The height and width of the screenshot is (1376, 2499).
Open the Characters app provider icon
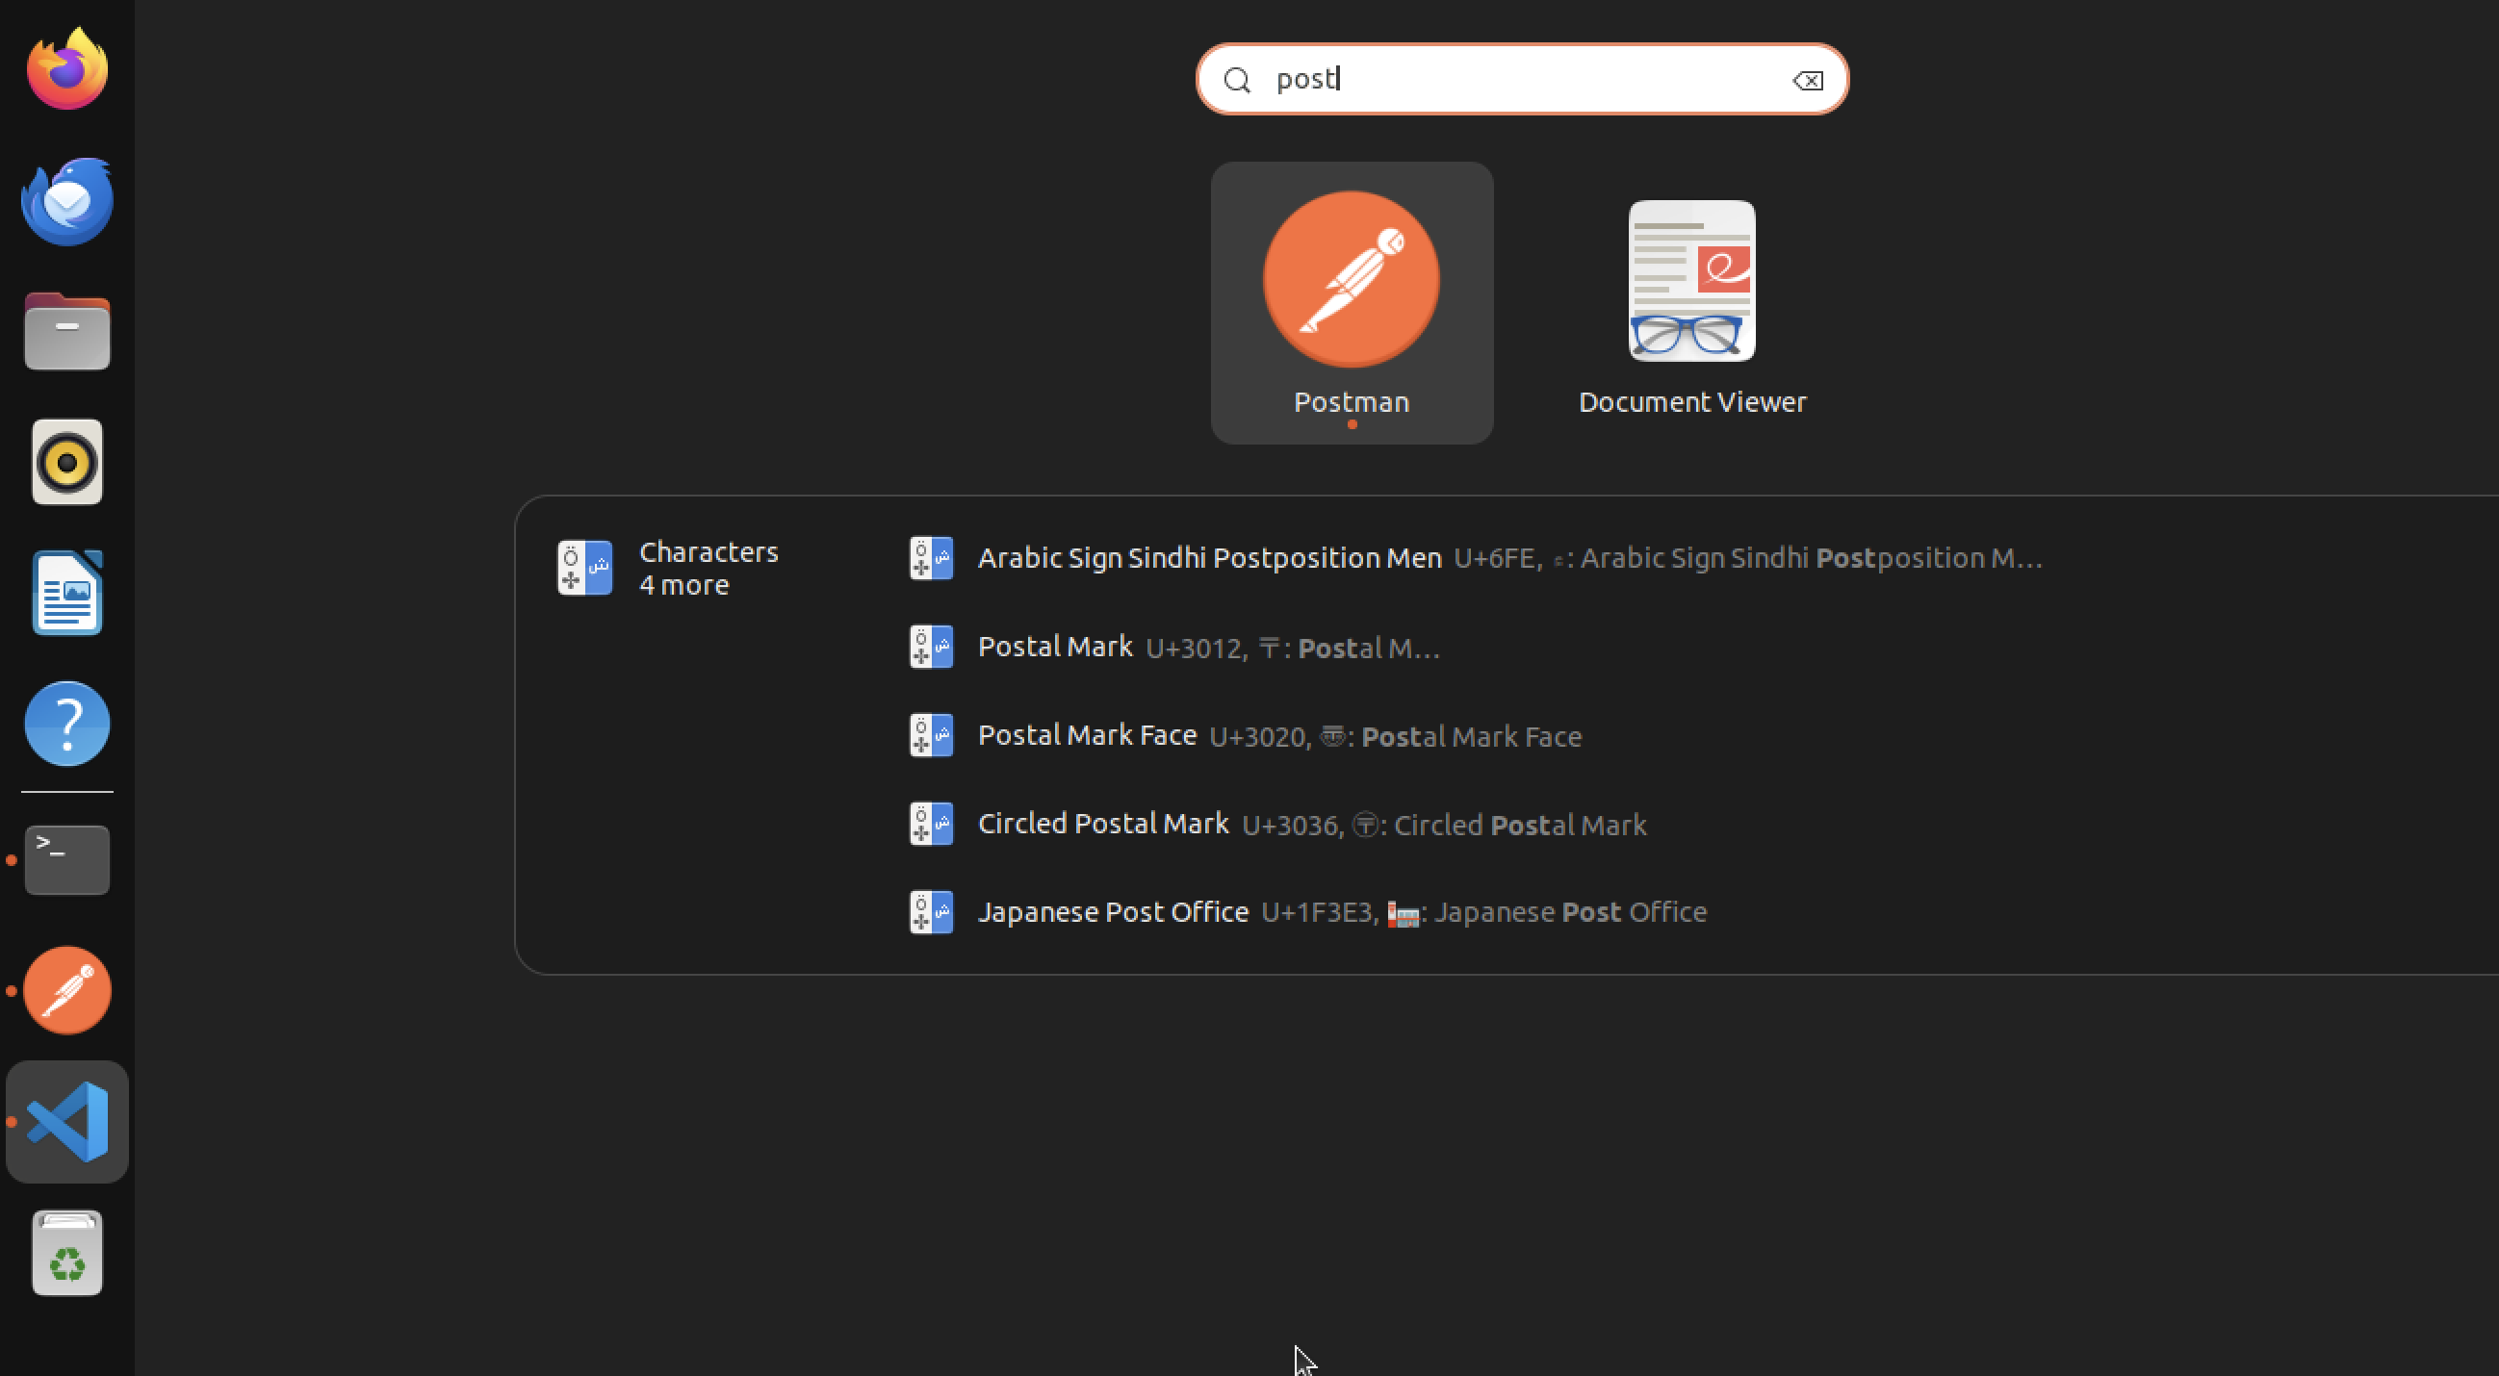pyautogui.click(x=584, y=568)
